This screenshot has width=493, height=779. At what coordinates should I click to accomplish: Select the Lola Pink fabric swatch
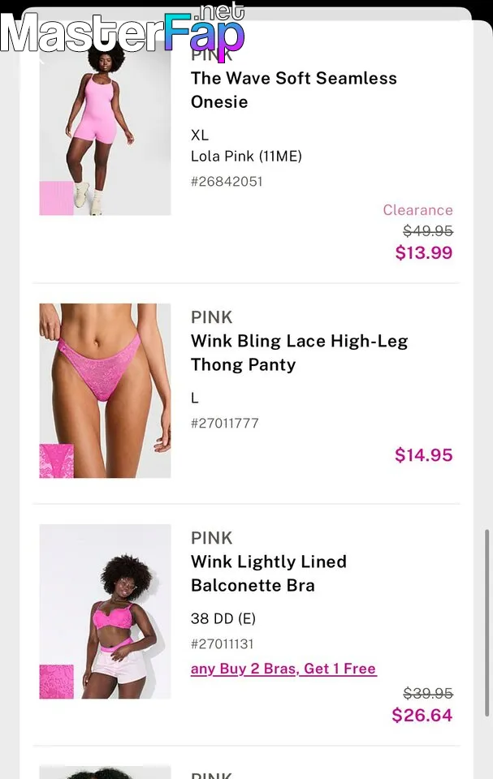[56, 198]
